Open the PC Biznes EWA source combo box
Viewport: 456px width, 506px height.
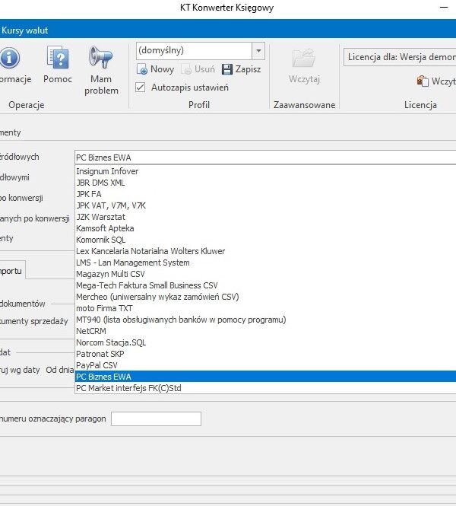(265, 158)
